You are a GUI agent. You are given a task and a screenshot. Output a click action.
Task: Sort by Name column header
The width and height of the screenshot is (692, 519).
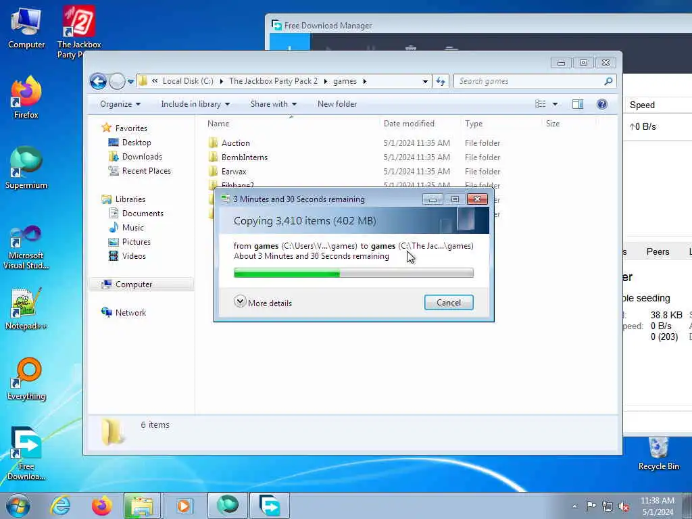(x=291, y=124)
